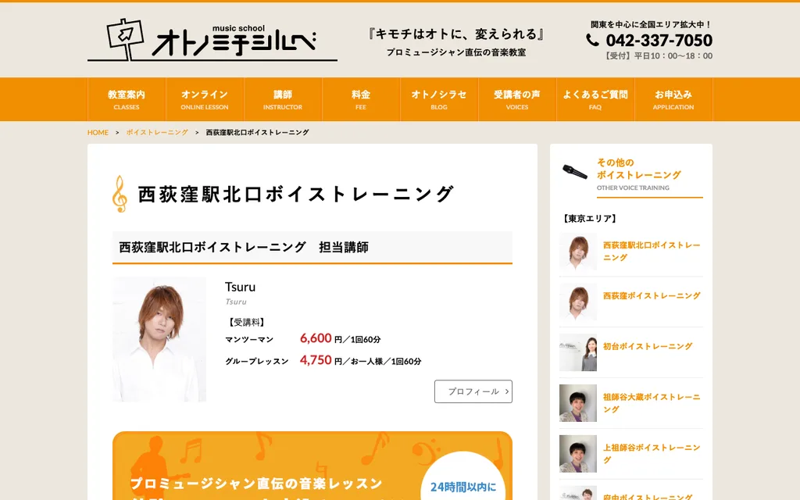Viewport: 800px width, 500px height.
Task: Go to the 講師 INSTRUCTOR page
Action: [x=283, y=99]
